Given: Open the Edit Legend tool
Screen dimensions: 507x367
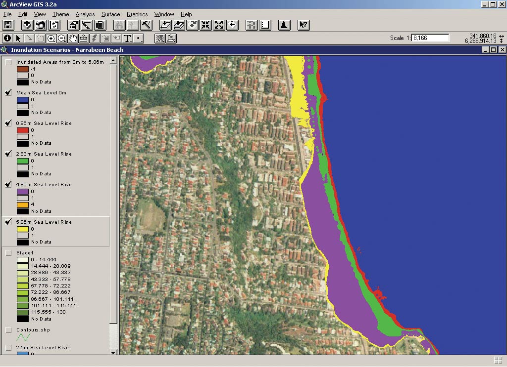Looking at the screenshot, I should click(87, 25).
